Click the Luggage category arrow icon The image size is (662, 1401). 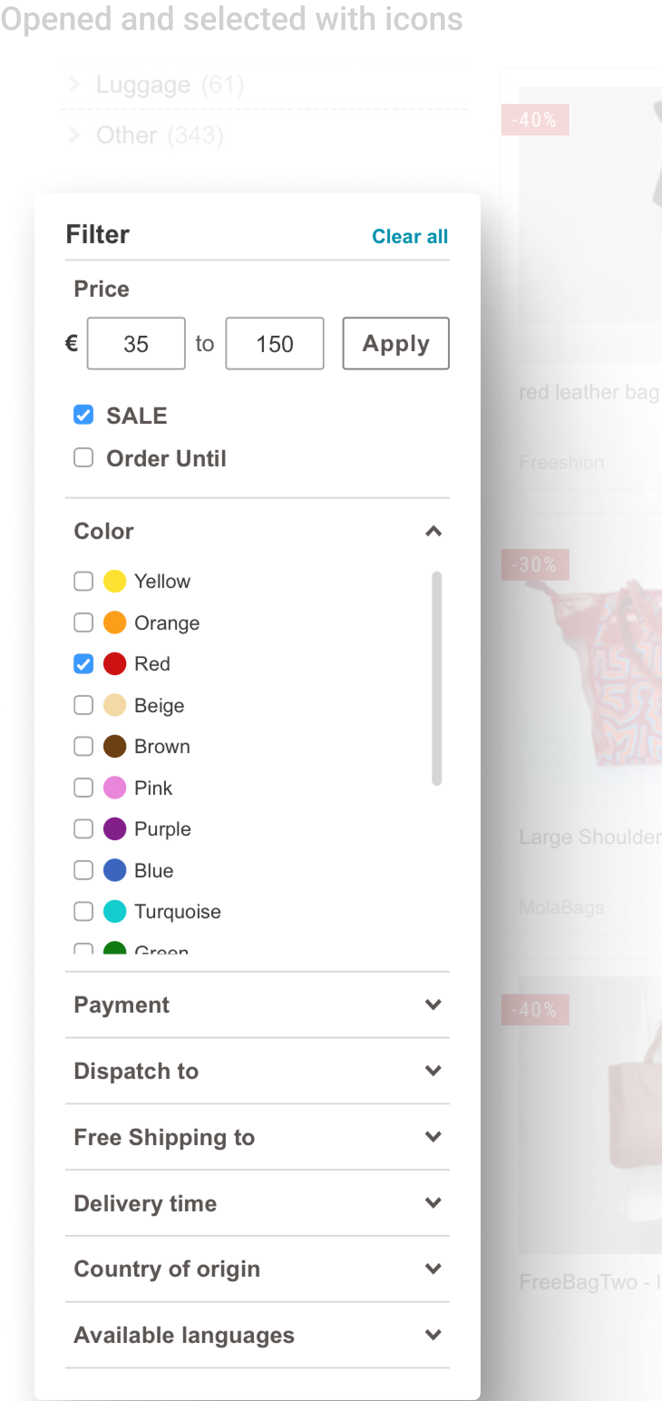click(75, 84)
